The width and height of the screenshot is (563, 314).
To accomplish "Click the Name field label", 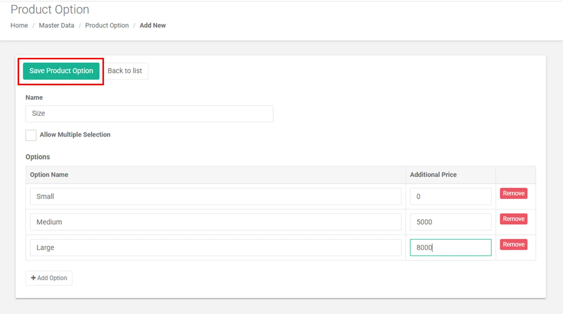I will [34, 98].
